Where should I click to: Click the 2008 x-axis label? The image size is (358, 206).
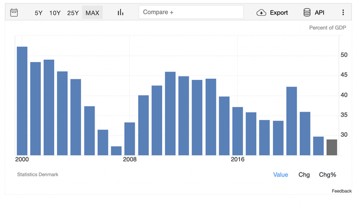(130, 159)
